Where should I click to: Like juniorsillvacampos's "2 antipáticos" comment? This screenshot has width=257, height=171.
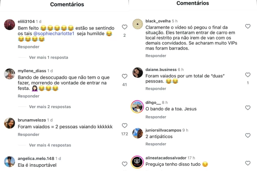click(248, 136)
